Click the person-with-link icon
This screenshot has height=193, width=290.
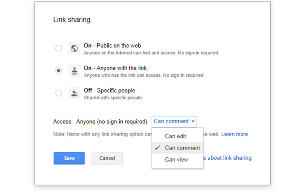[74, 71]
